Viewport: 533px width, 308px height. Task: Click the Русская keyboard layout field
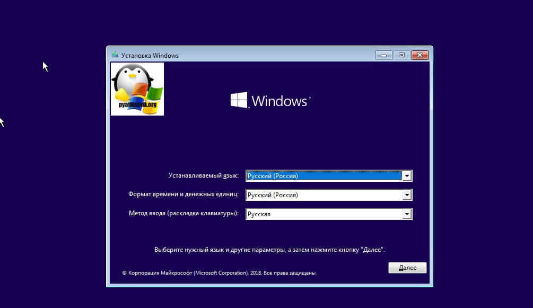324,214
